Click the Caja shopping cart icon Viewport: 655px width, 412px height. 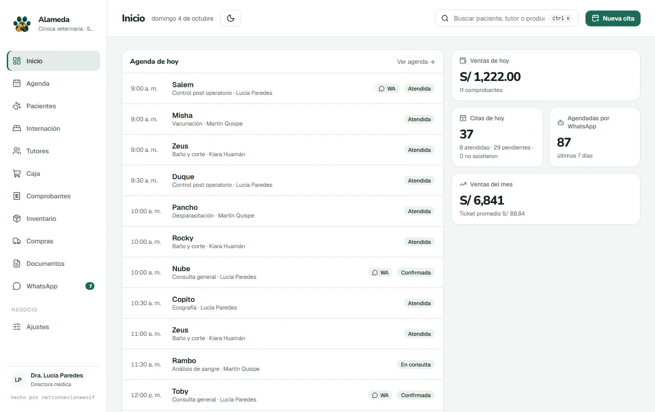17,173
